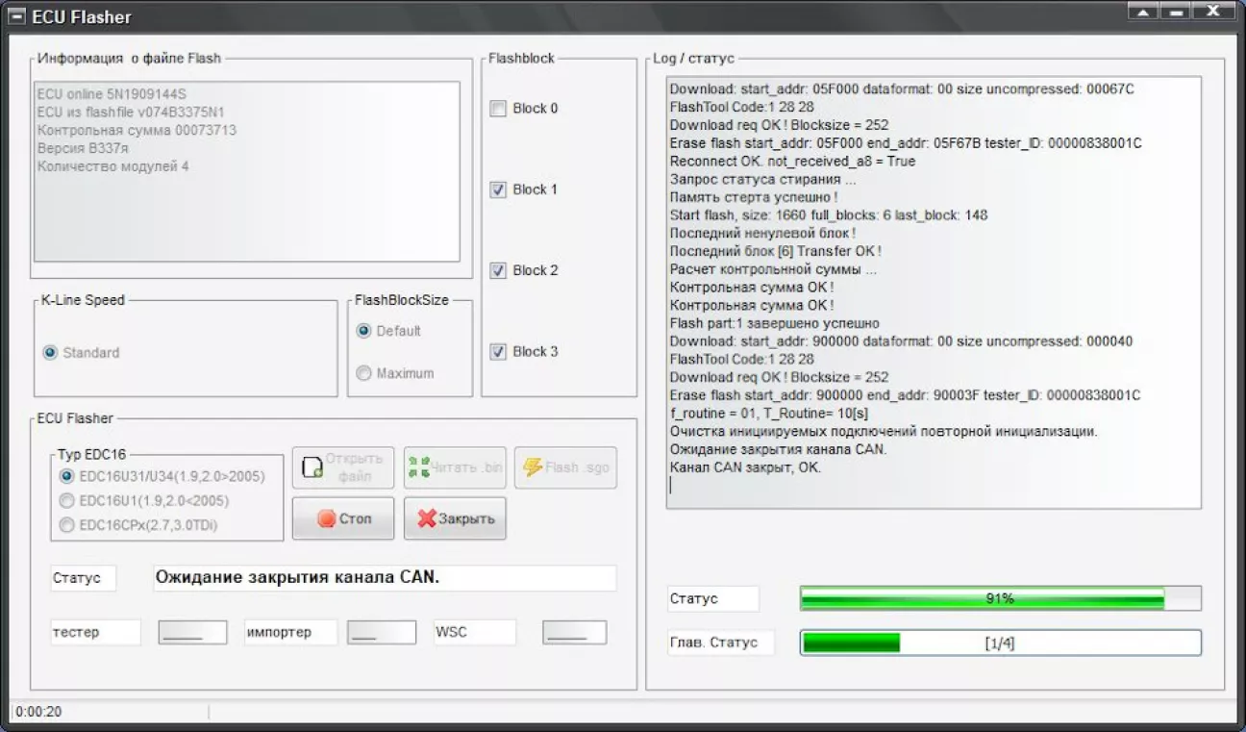1246x732 pixels.
Task: Choose the EDC16U1(1.9,2.0<2005) ECU type
Action: (66, 500)
